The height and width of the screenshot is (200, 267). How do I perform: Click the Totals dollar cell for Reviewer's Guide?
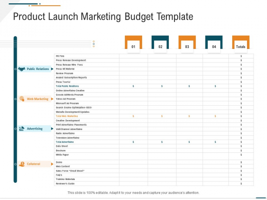tap(241, 184)
